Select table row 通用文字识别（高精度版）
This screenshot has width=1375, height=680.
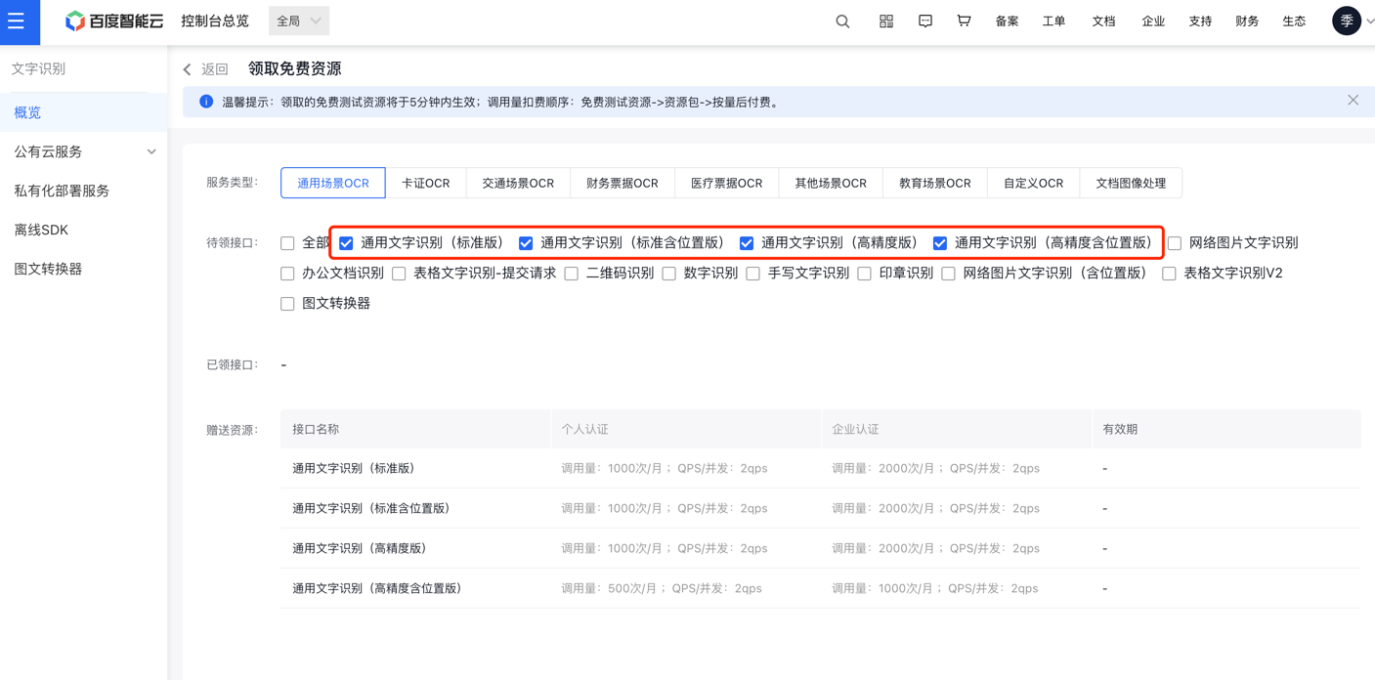(821, 549)
